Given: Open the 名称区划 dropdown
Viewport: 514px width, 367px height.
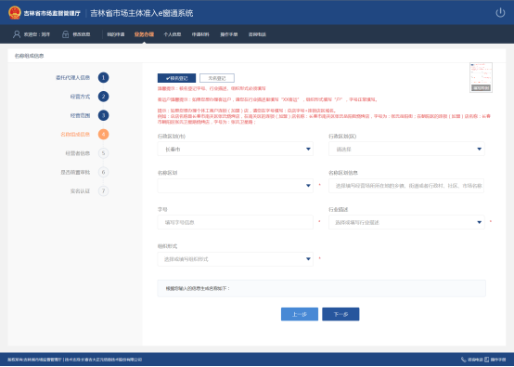Looking at the screenshot, I should tap(236, 186).
